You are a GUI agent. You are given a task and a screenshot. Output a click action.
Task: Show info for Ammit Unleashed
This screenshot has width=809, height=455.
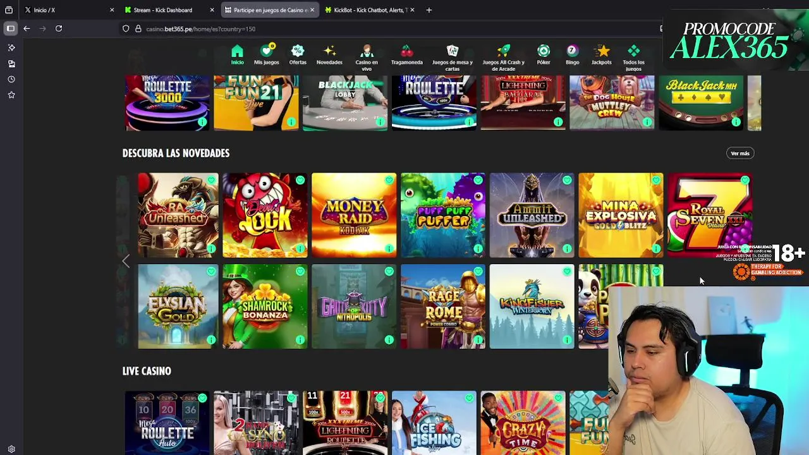pos(567,248)
